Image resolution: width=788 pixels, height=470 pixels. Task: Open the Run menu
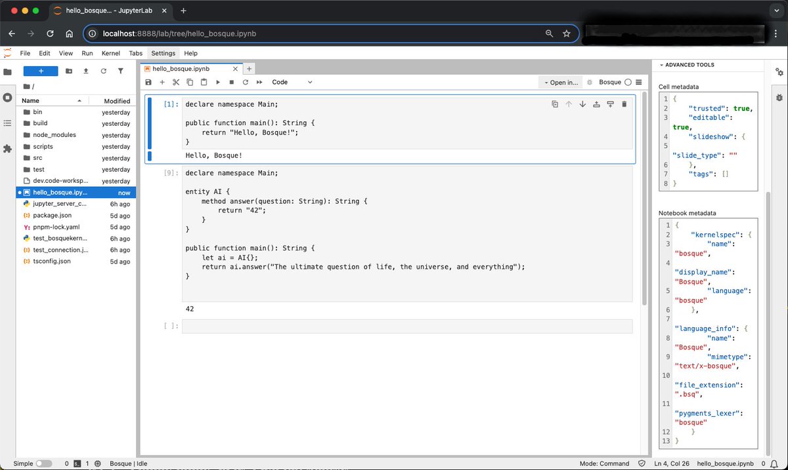87,53
